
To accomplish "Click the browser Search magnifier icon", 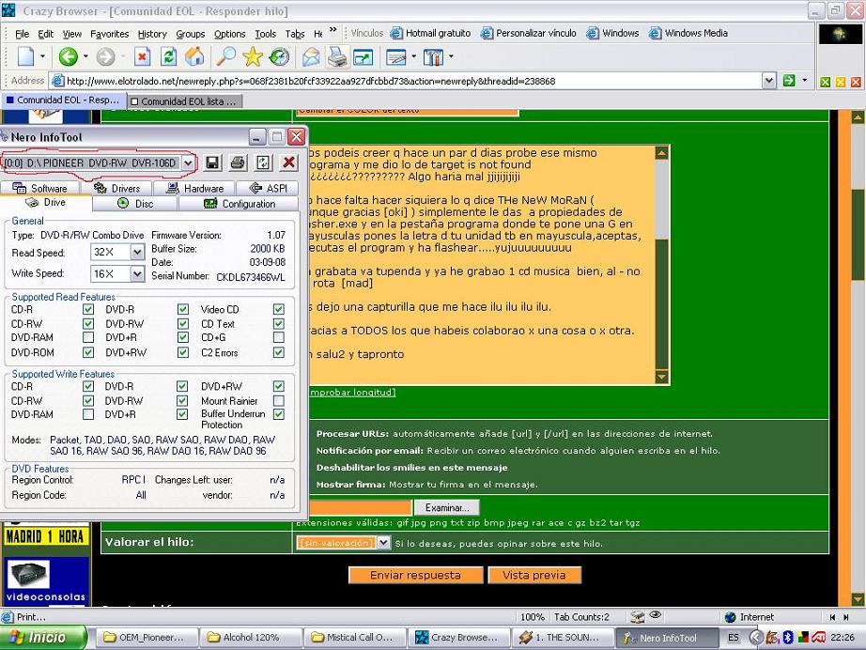I will [226, 57].
